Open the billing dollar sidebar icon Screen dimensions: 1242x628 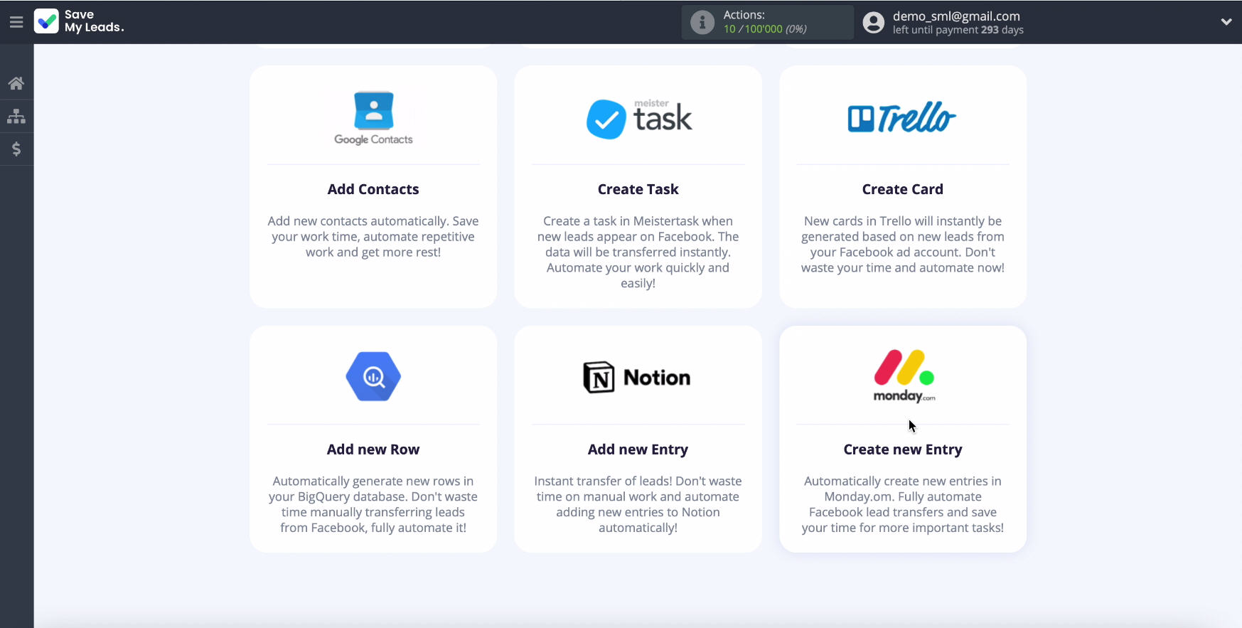[x=16, y=149]
